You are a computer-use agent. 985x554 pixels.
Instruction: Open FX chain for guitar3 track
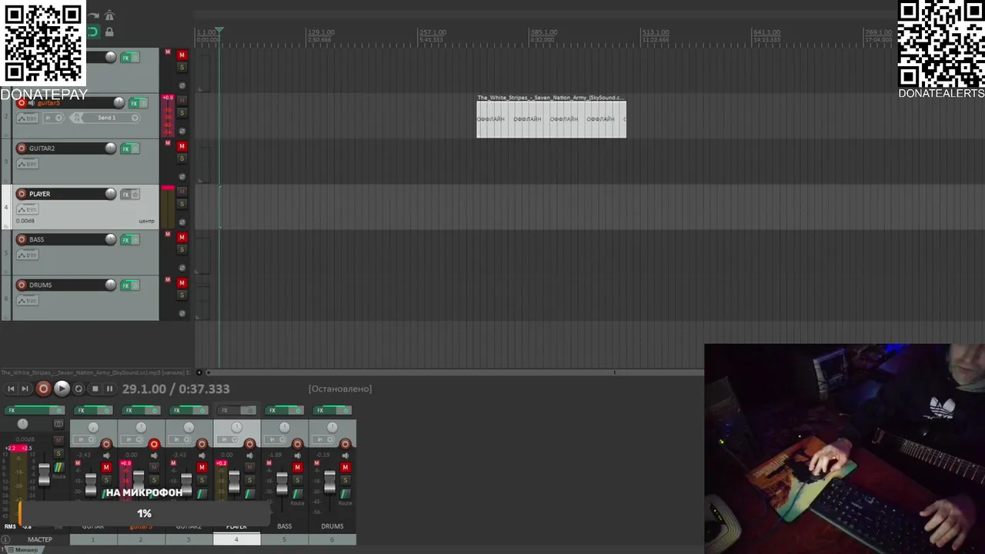134,103
